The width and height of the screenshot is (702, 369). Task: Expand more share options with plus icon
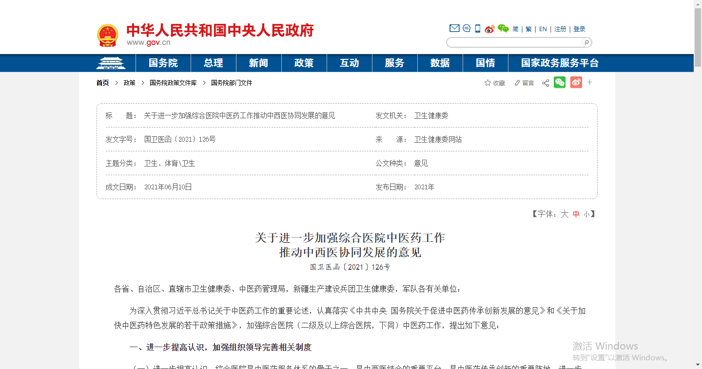(x=589, y=82)
